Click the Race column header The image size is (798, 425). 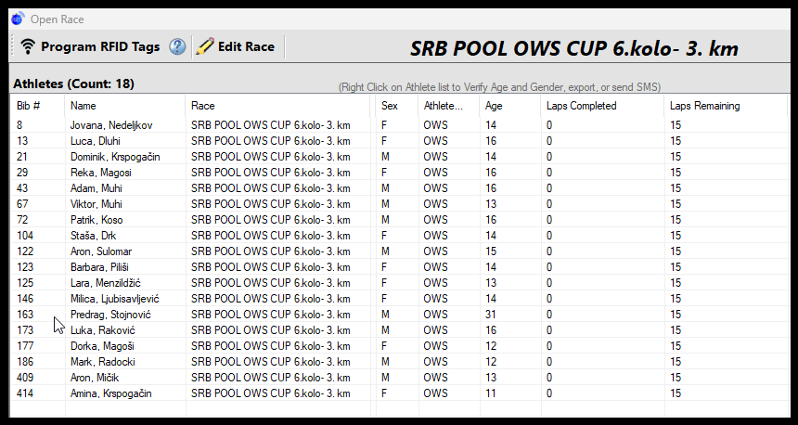[x=277, y=106]
